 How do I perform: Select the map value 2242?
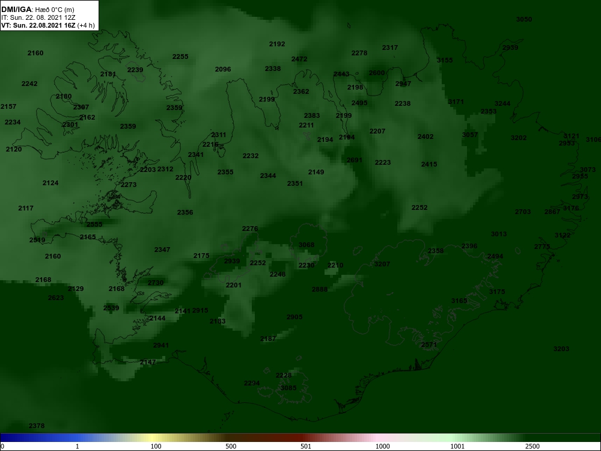(x=29, y=84)
